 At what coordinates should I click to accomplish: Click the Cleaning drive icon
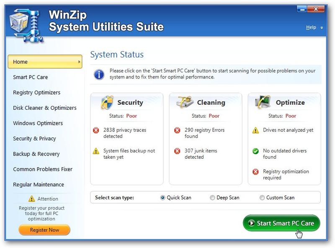185,102
